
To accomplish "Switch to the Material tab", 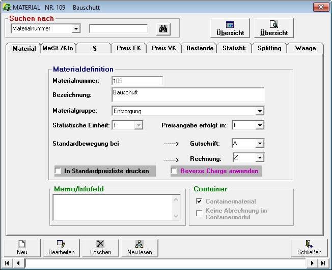I will (x=24, y=49).
